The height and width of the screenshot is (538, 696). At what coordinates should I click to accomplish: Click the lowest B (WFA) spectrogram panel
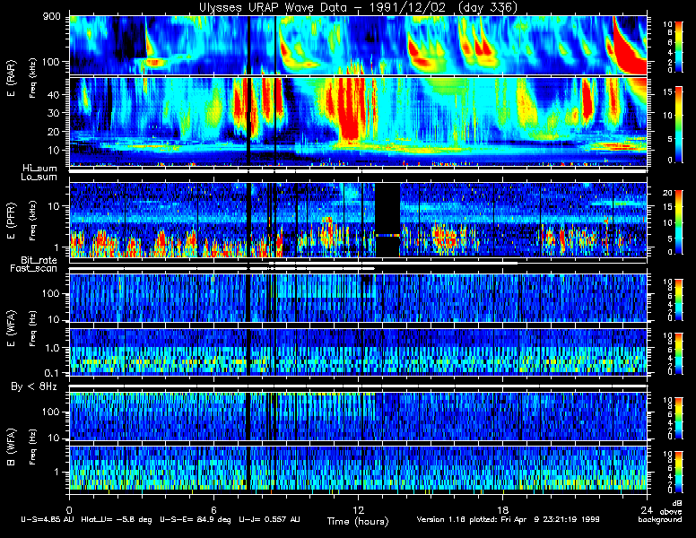pyautogui.click(x=358, y=468)
